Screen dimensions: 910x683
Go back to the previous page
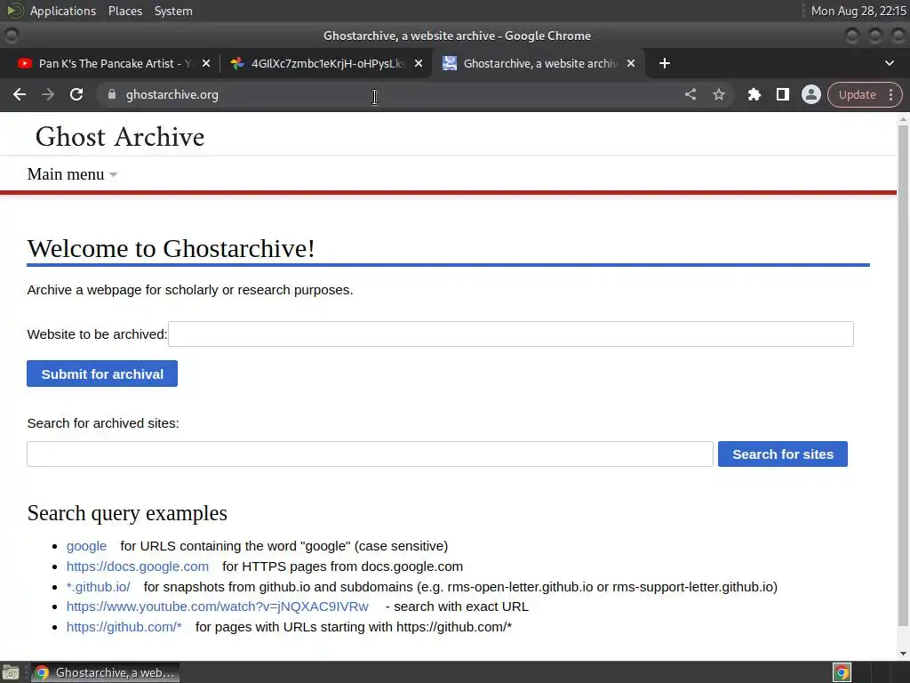click(20, 94)
